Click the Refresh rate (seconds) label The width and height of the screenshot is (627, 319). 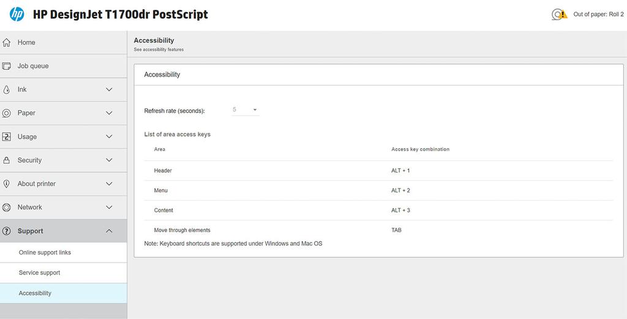coord(175,111)
